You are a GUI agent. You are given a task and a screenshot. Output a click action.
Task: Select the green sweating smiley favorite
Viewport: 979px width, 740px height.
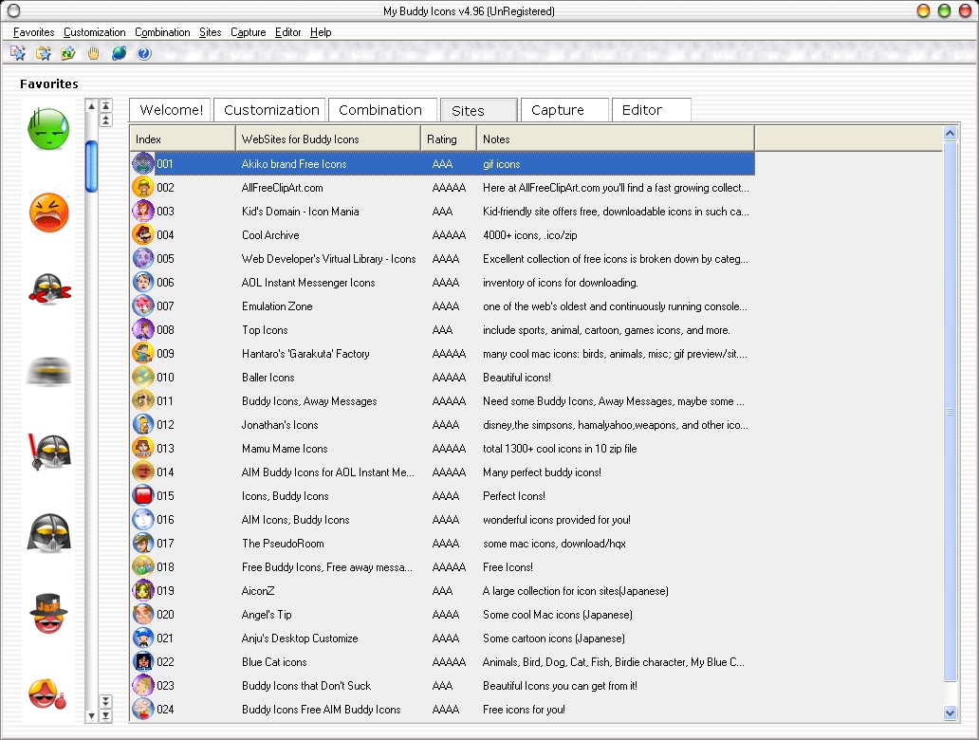pos(48,129)
